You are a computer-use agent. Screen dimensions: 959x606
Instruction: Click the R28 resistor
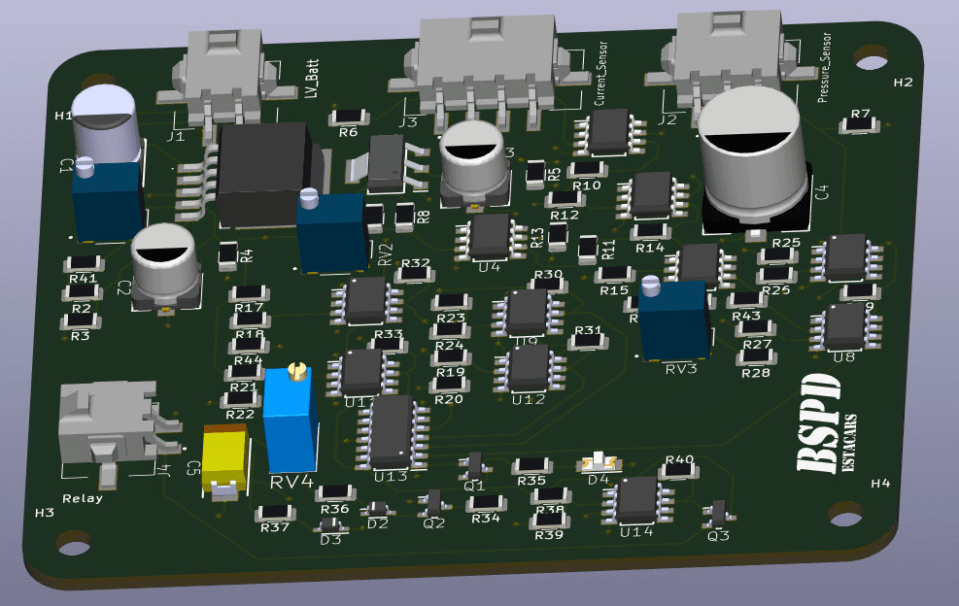[x=757, y=357]
